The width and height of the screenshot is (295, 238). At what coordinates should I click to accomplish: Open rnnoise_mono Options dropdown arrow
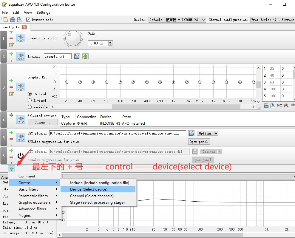click(x=216, y=133)
